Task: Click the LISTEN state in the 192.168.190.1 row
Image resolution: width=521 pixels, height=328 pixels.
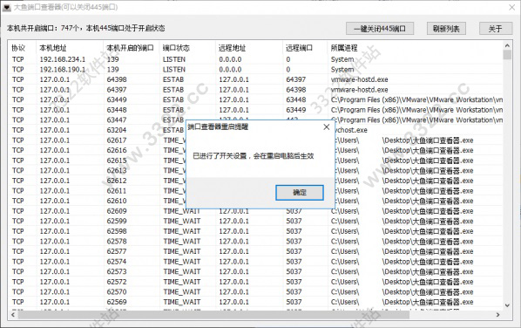Action: [x=174, y=70]
